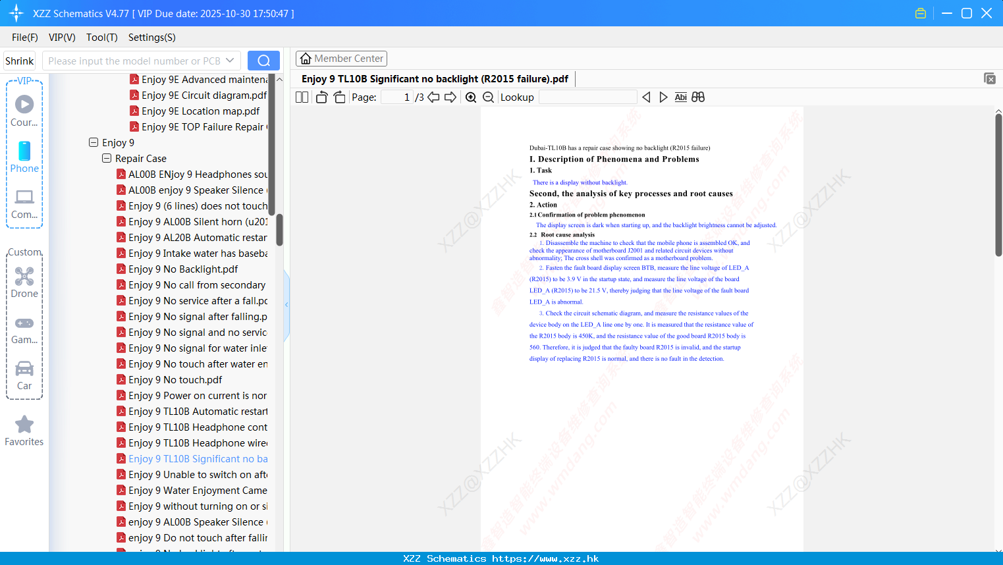Rotate the PDF page counterclockwise

point(321,97)
